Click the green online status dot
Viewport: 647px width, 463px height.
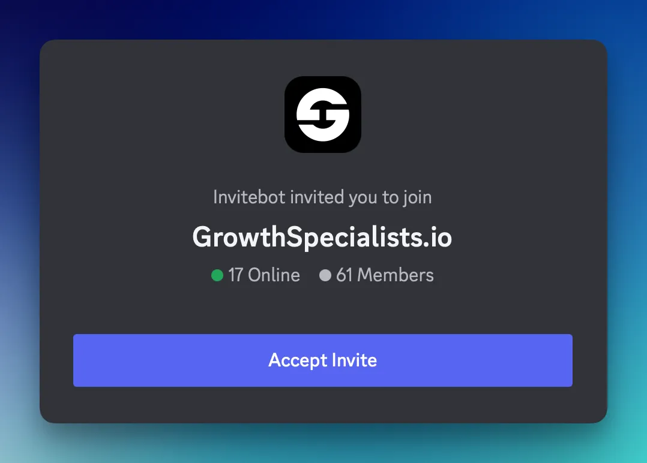[x=217, y=275]
